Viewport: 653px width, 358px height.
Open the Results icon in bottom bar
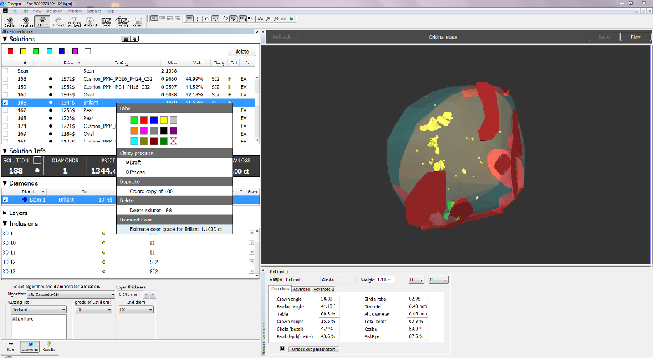tap(48, 347)
